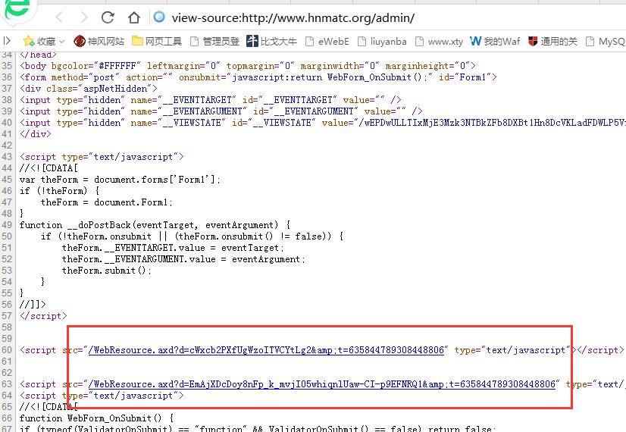
Task: Open the www.xty bookmark
Action: coord(439,41)
